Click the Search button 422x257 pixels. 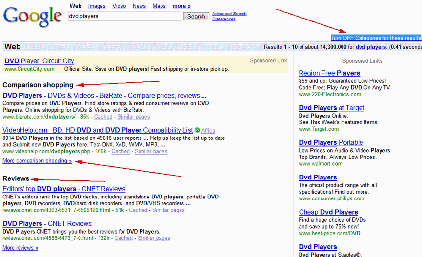[196, 17]
